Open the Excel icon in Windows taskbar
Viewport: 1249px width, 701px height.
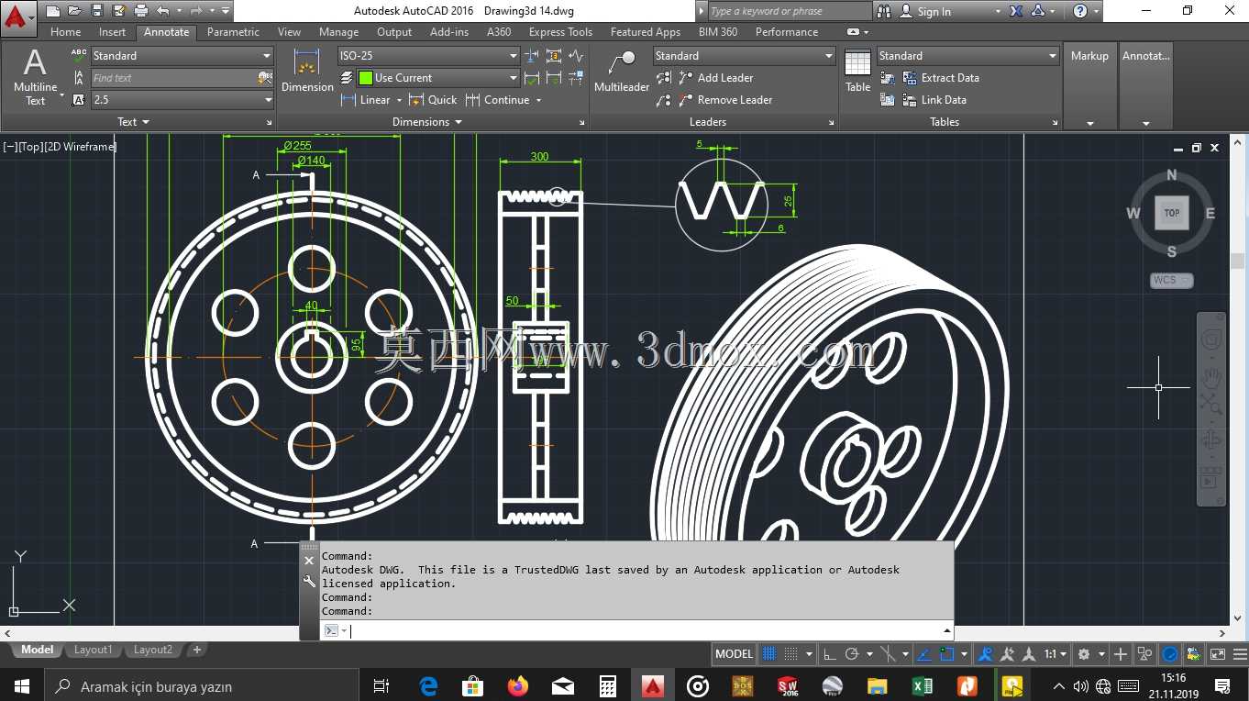(x=923, y=685)
